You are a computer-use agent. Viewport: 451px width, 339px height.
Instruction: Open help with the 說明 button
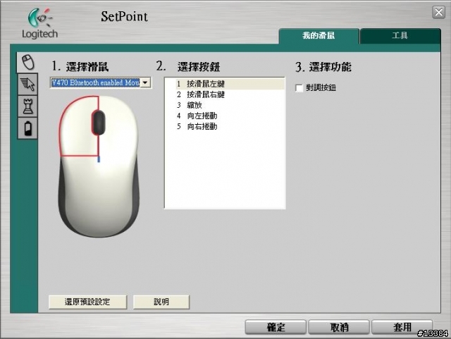[x=161, y=302]
